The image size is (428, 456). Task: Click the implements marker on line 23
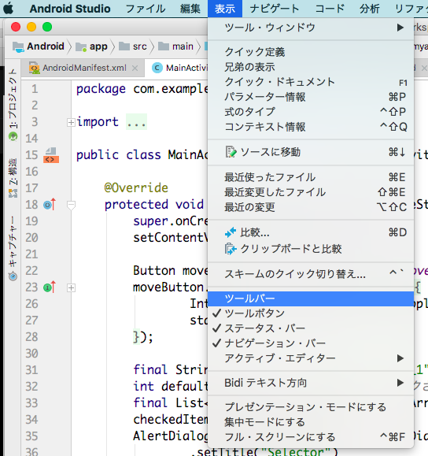[x=50, y=287]
